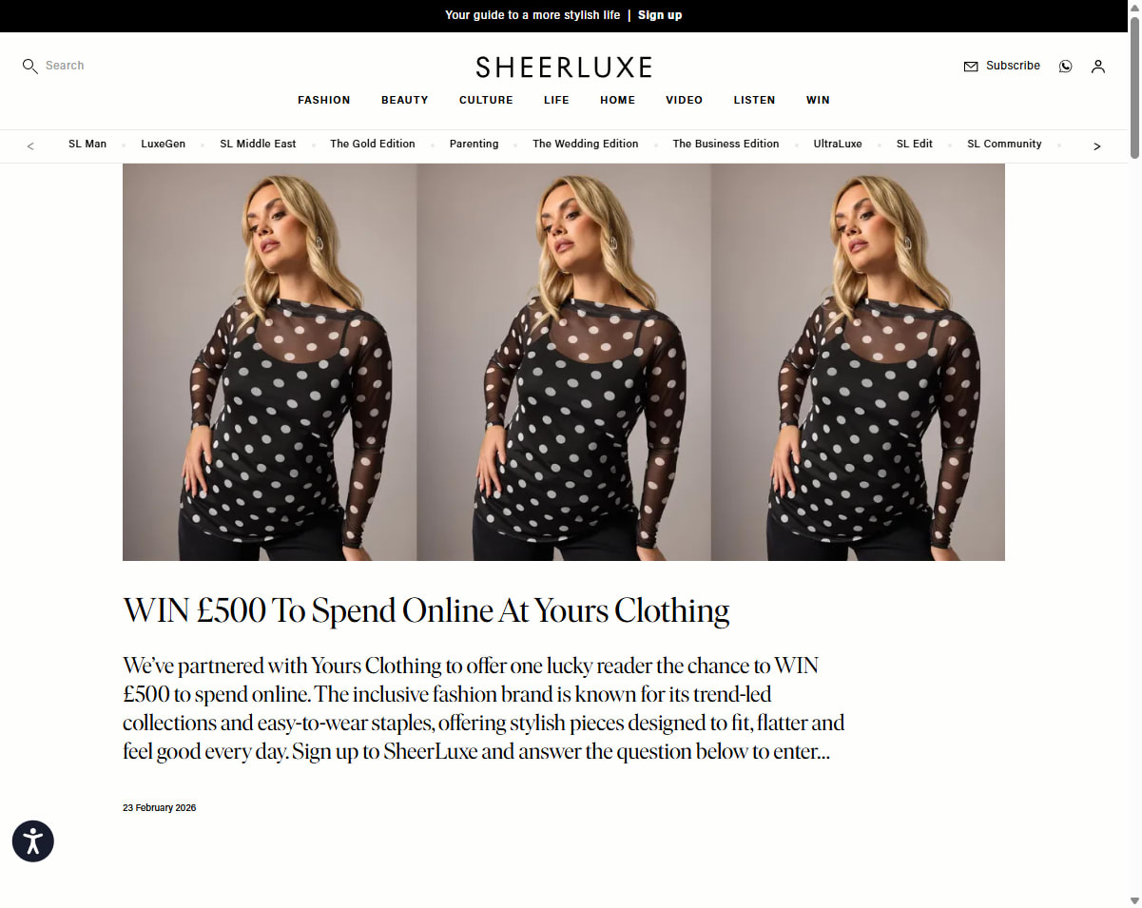Click the Subscribe link
This screenshot has height=908, width=1142.
(x=1013, y=66)
